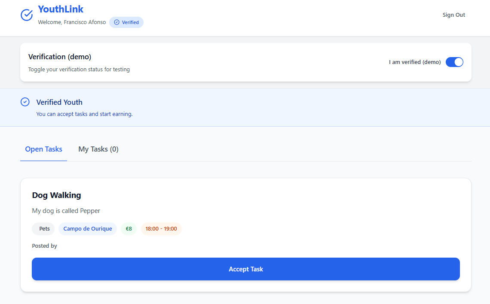Click the YouthLink checkmark logo icon

tap(27, 15)
